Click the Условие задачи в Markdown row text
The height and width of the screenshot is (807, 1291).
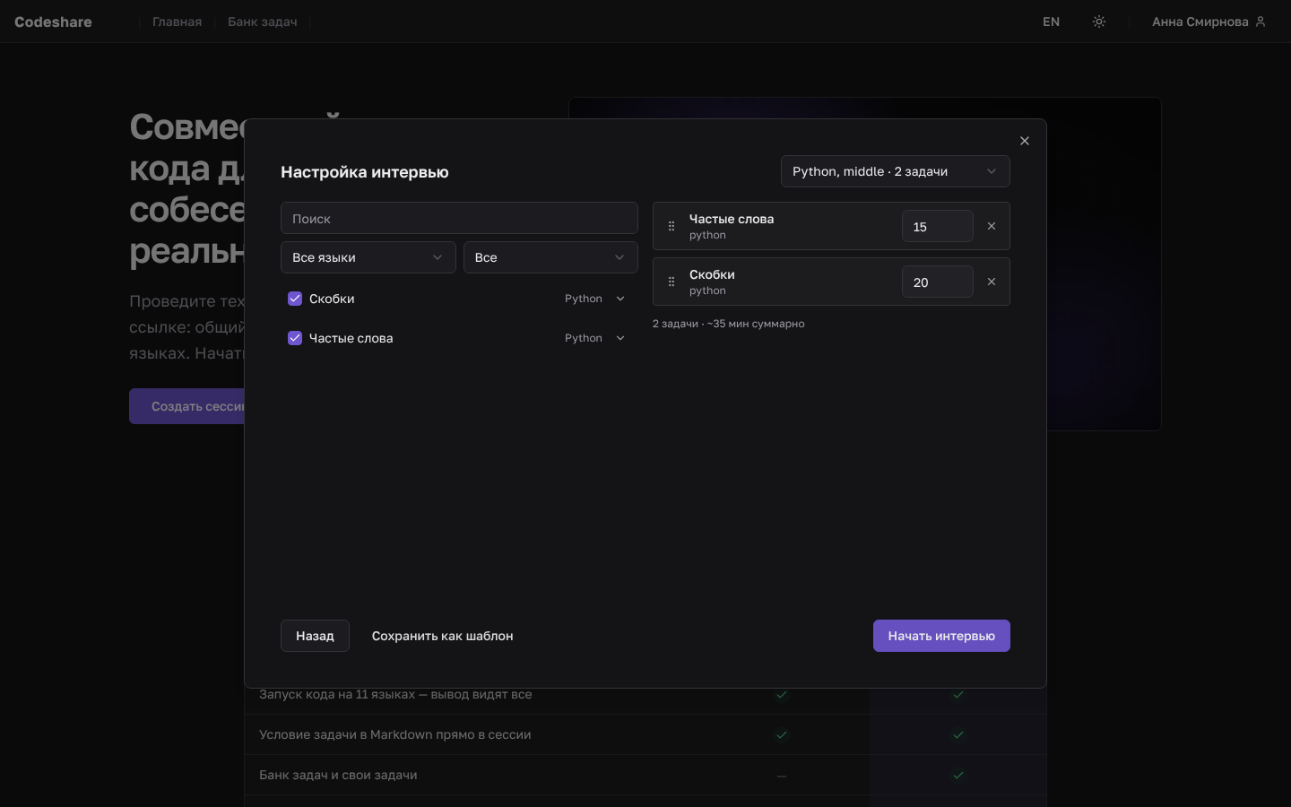[395, 734]
